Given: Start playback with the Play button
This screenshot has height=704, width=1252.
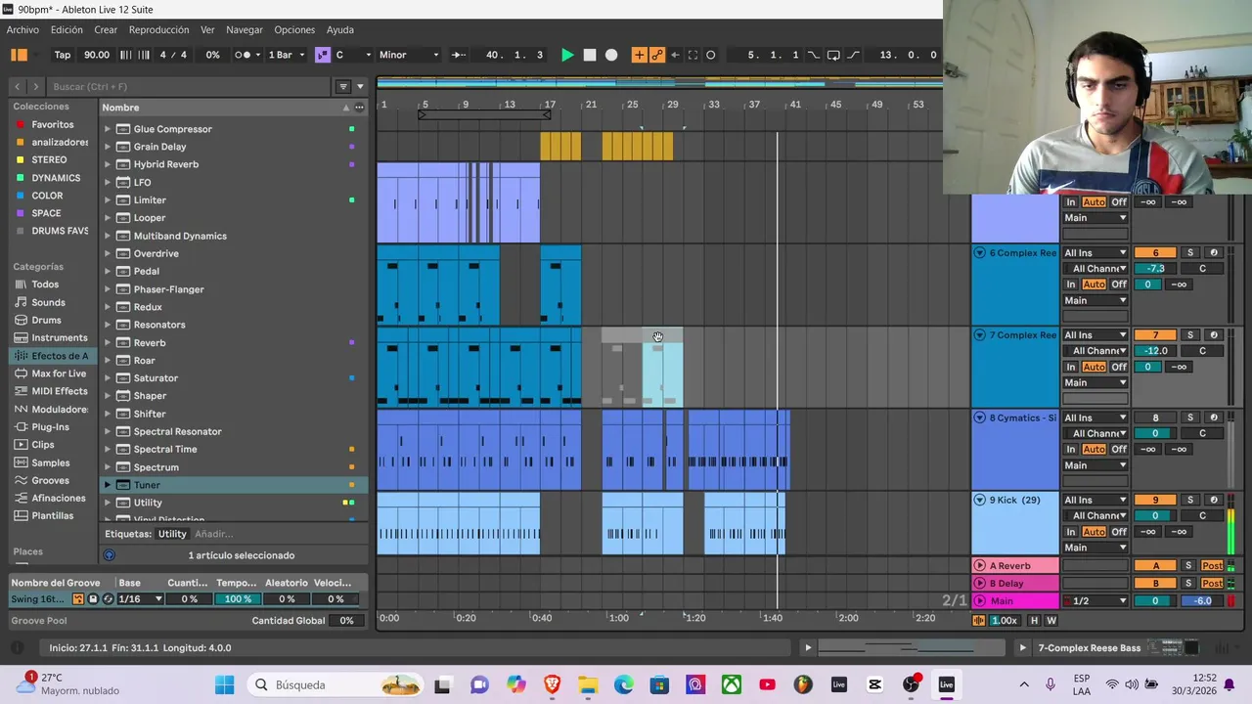Looking at the screenshot, I should (x=567, y=55).
